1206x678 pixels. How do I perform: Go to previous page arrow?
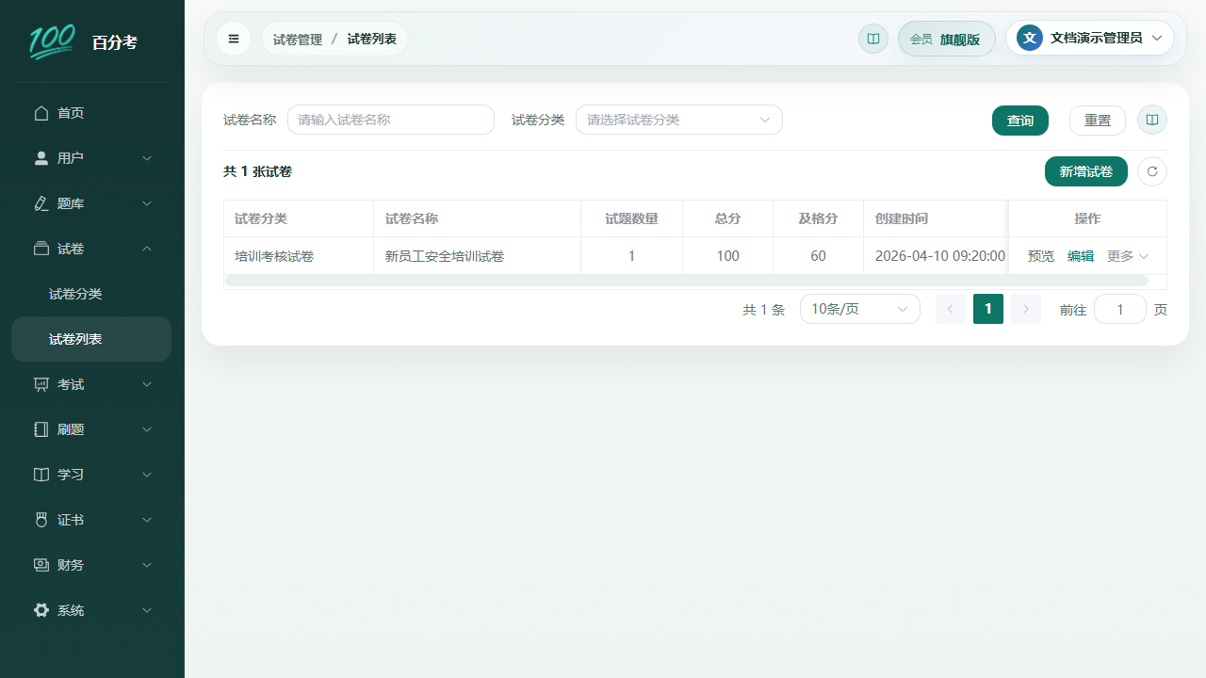point(951,309)
